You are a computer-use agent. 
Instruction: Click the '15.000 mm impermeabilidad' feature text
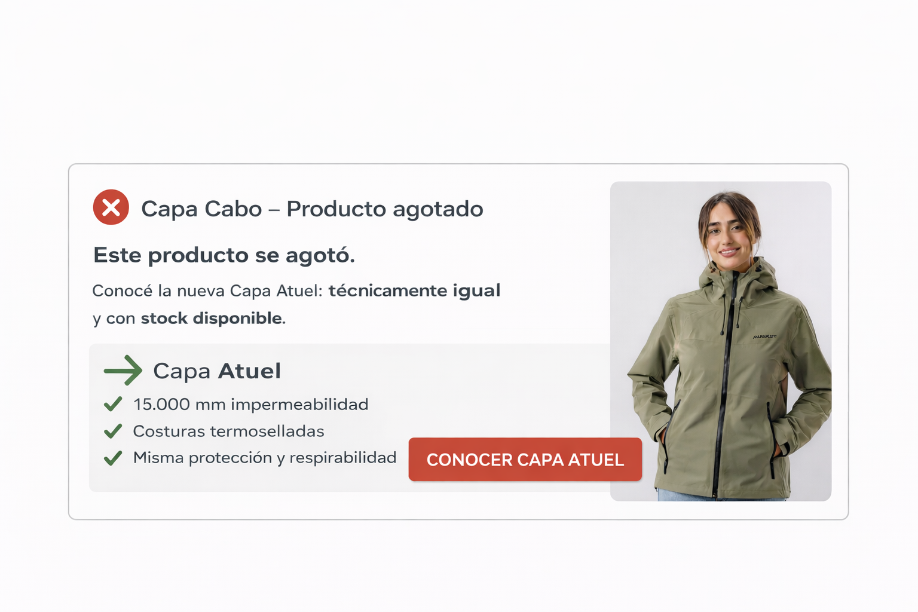[x=251, y=405]
